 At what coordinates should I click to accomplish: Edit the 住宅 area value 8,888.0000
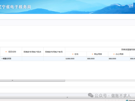click(x=76, y=59)
